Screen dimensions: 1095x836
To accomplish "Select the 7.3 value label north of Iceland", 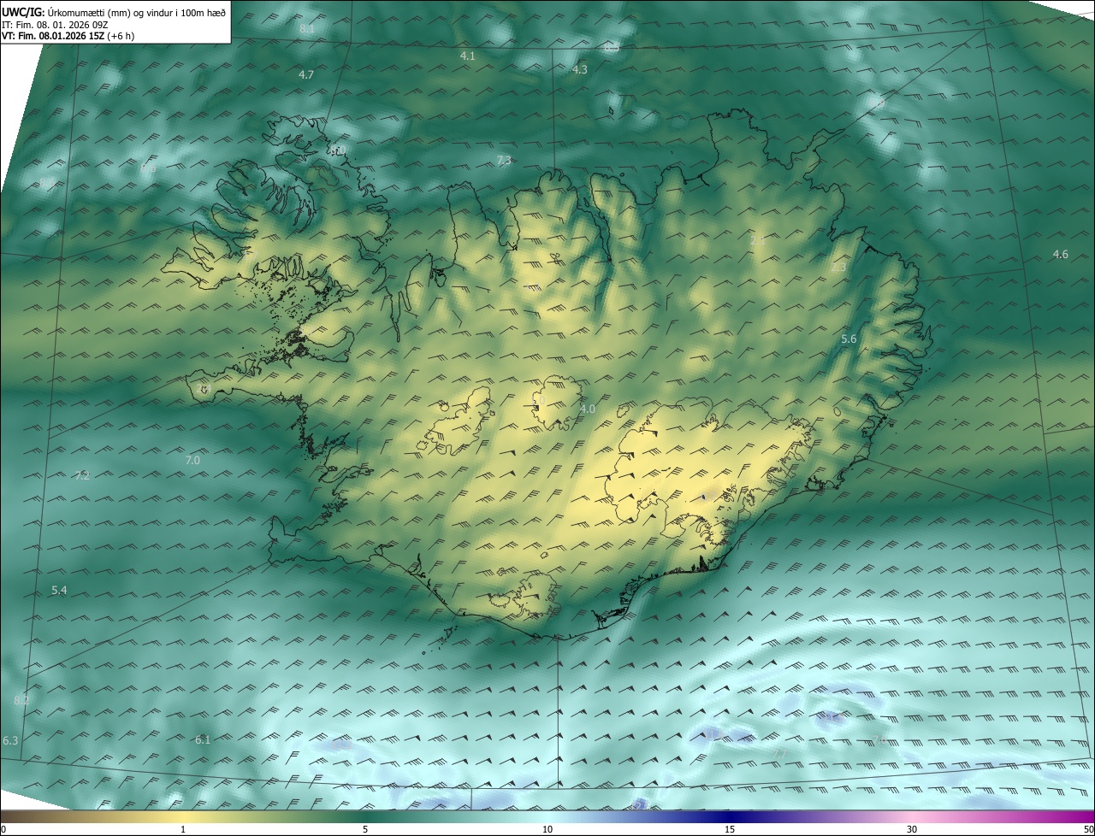I will pyautogui.click(x=504, y=161).
